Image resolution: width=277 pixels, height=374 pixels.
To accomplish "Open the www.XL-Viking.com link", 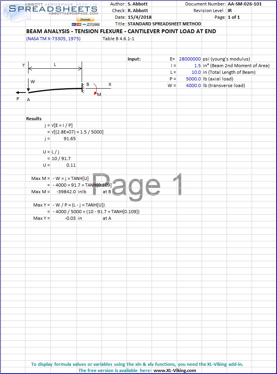I will click(175, 370).
